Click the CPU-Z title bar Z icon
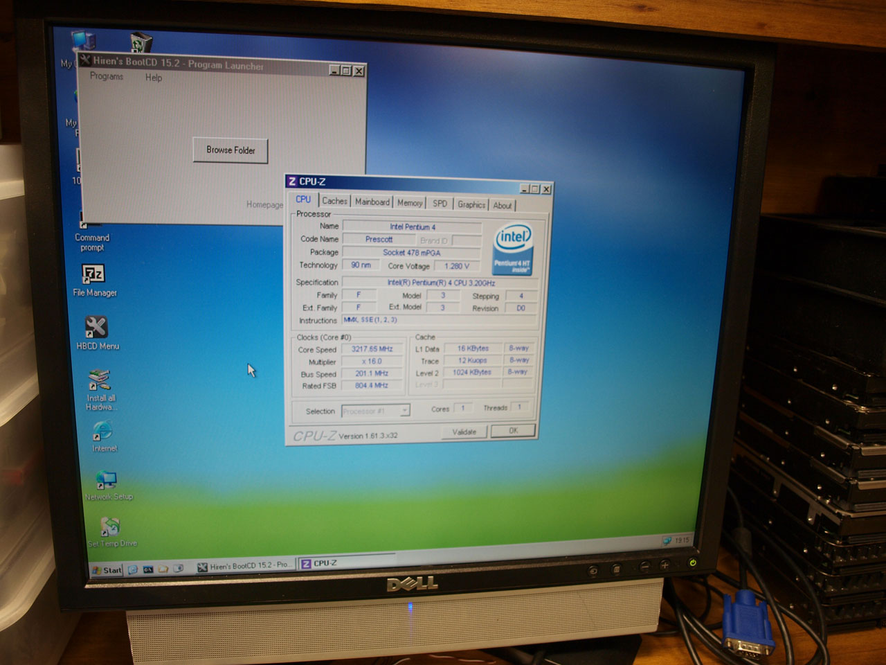886x665 pixels. [x=292, y=181]
